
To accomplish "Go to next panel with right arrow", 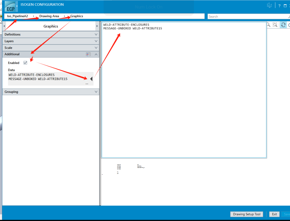I will [97, 26].
